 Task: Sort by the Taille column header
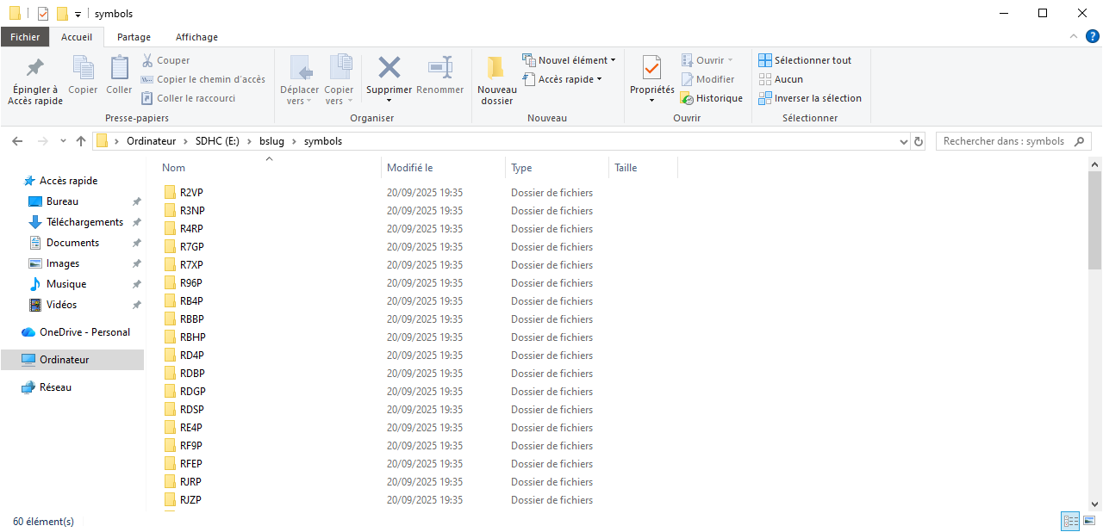click(643, 168)
